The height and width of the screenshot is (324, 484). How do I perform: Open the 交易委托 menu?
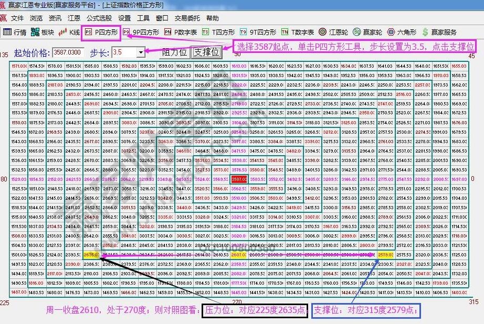click(x=187, y=18)
